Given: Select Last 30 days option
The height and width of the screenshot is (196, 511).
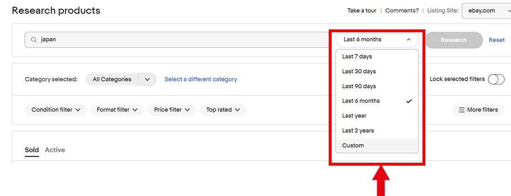Looking at the screenshot, I should pyautogui.click(x=359, y=71).
